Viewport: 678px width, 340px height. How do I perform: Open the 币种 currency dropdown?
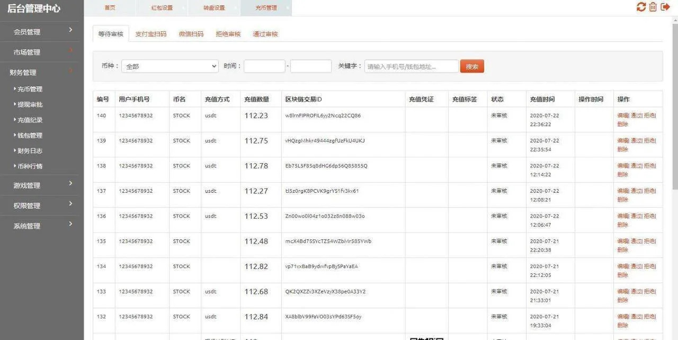[170, 66]
